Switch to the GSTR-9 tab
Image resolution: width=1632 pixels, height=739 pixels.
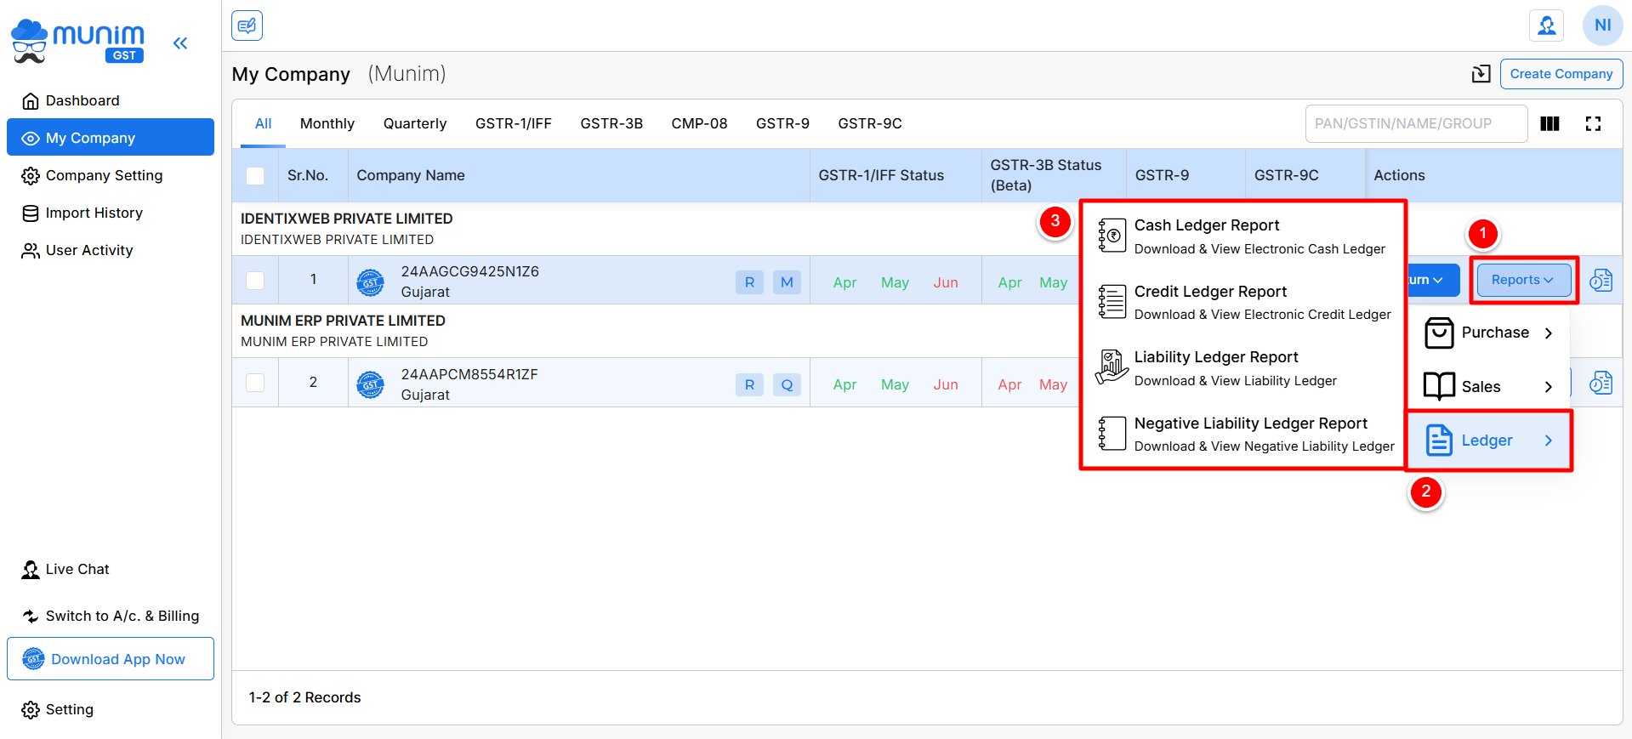click(x=782, y=124)
